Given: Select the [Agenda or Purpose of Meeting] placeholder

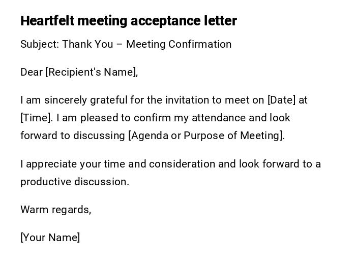Looking at the screenshot, I should click(x=206, y=136).
